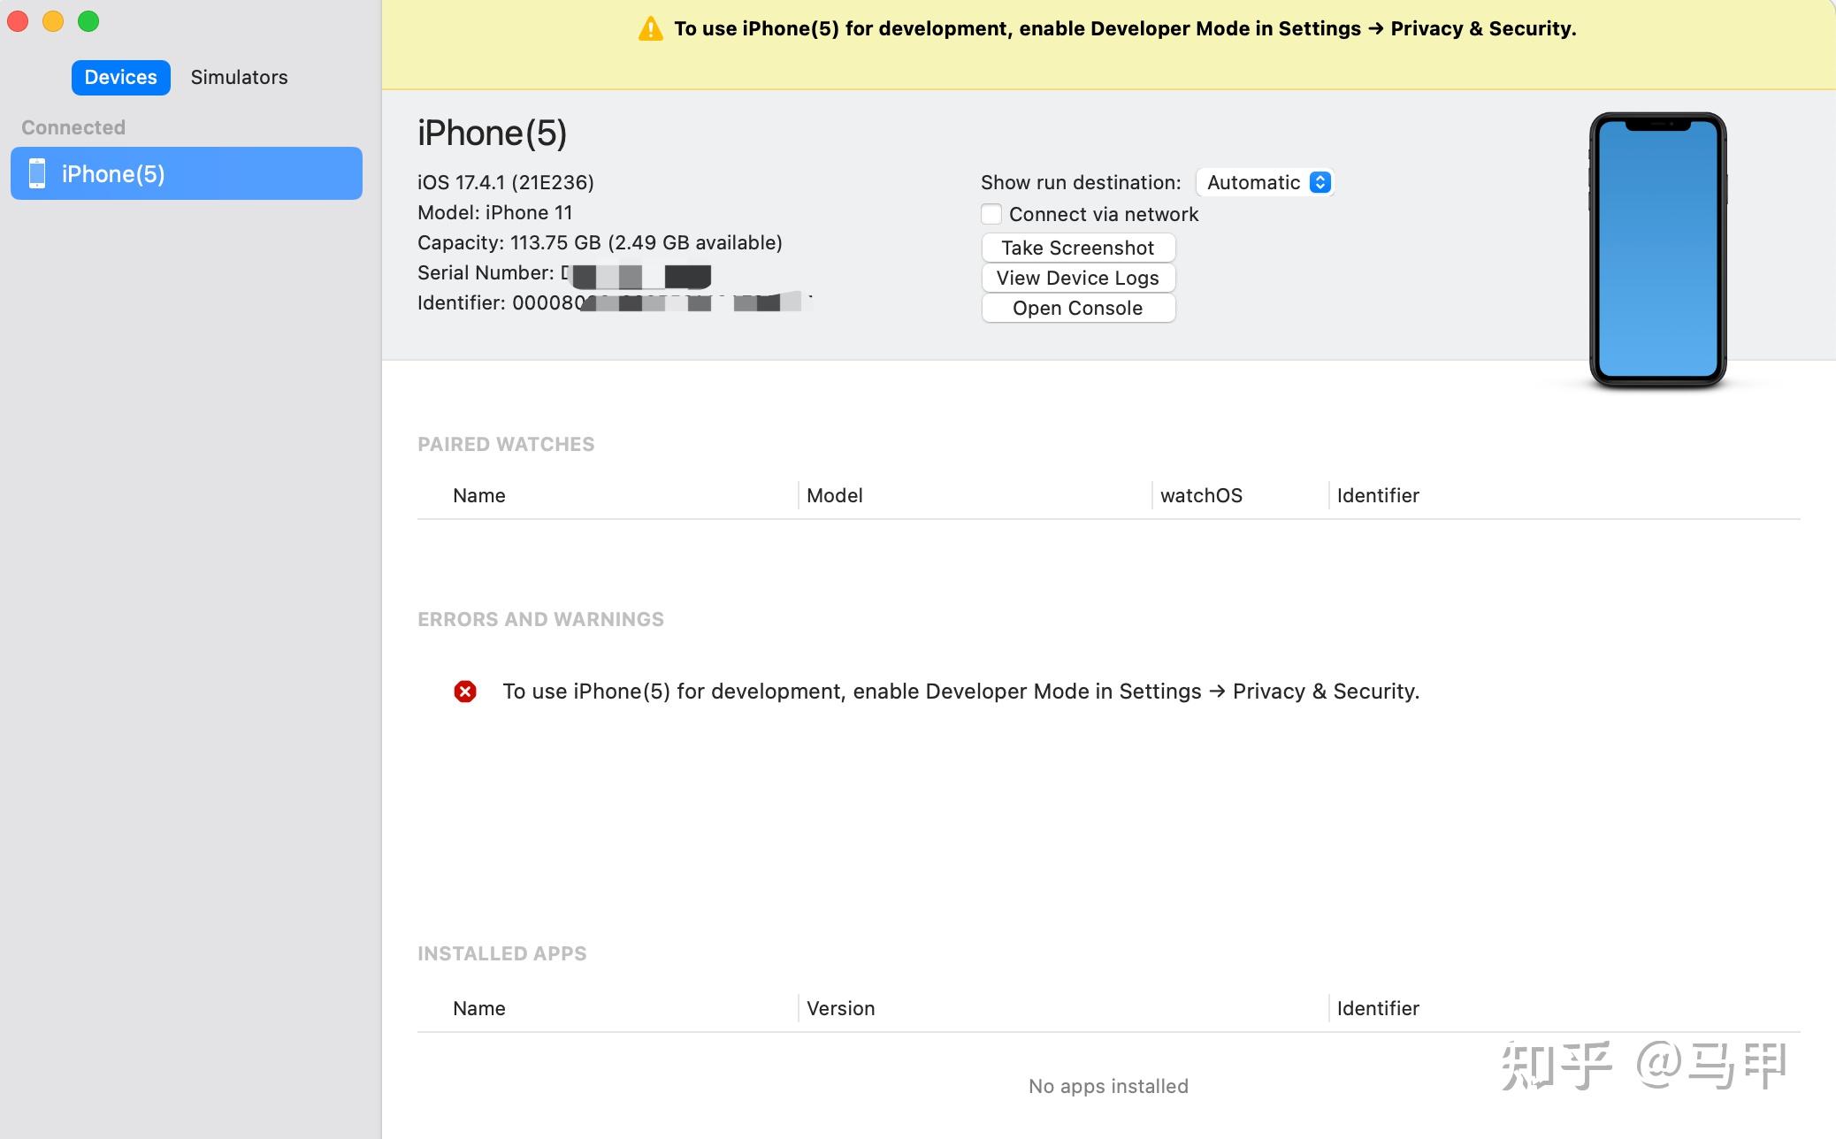Enable the Connect via network checkbox
Viewport: 1836px width, 1139px height.
tap(991, 214)
